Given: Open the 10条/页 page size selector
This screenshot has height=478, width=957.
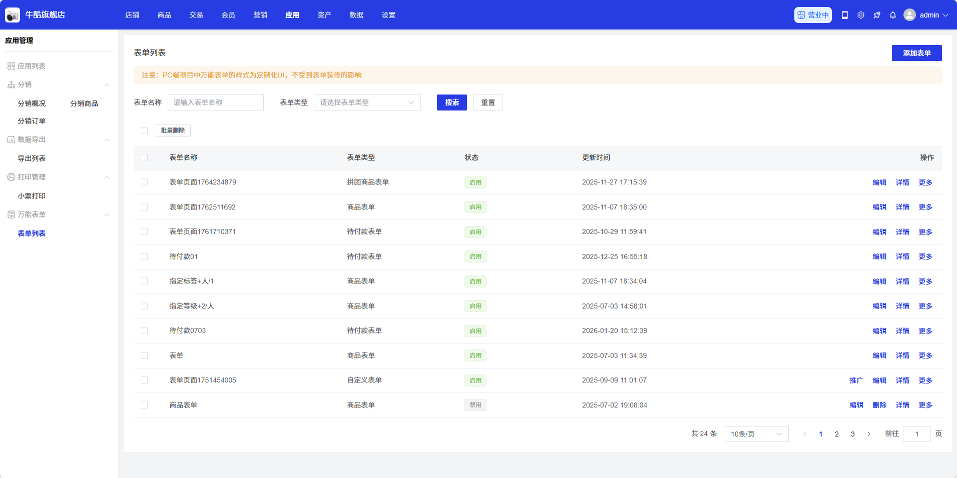Looking at the screenshot, I should [756, 434].
